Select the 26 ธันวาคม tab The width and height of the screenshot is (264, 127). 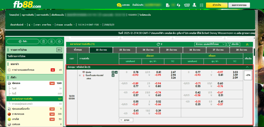(194, 50)
